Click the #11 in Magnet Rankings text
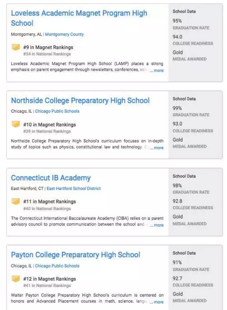Viewport: 227px width, 310px height. 49,202
